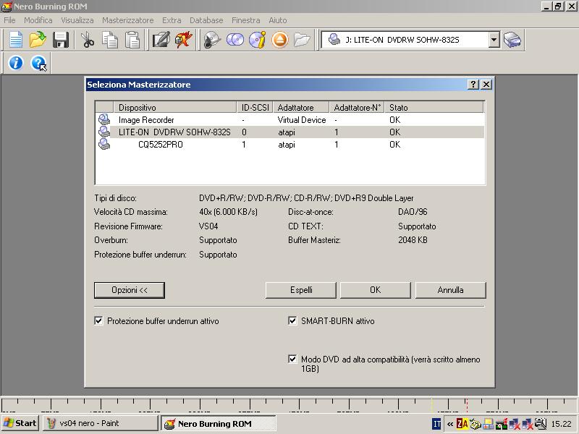Open the Finestra menu
Image resolution: width=579 pixels, height=434 pixels.
click(x=246, y=20)
